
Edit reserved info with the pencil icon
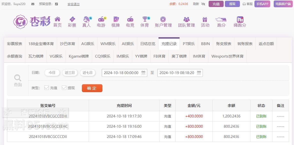pyautogui.click(x=56, y=4)
